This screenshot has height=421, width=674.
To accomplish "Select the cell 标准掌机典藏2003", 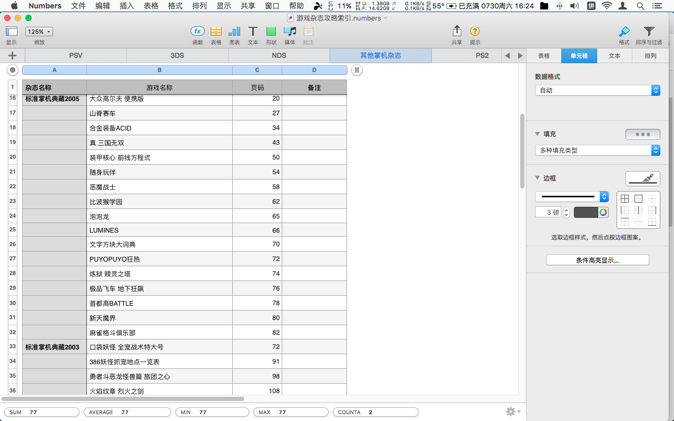I will [x=54, y=347].
